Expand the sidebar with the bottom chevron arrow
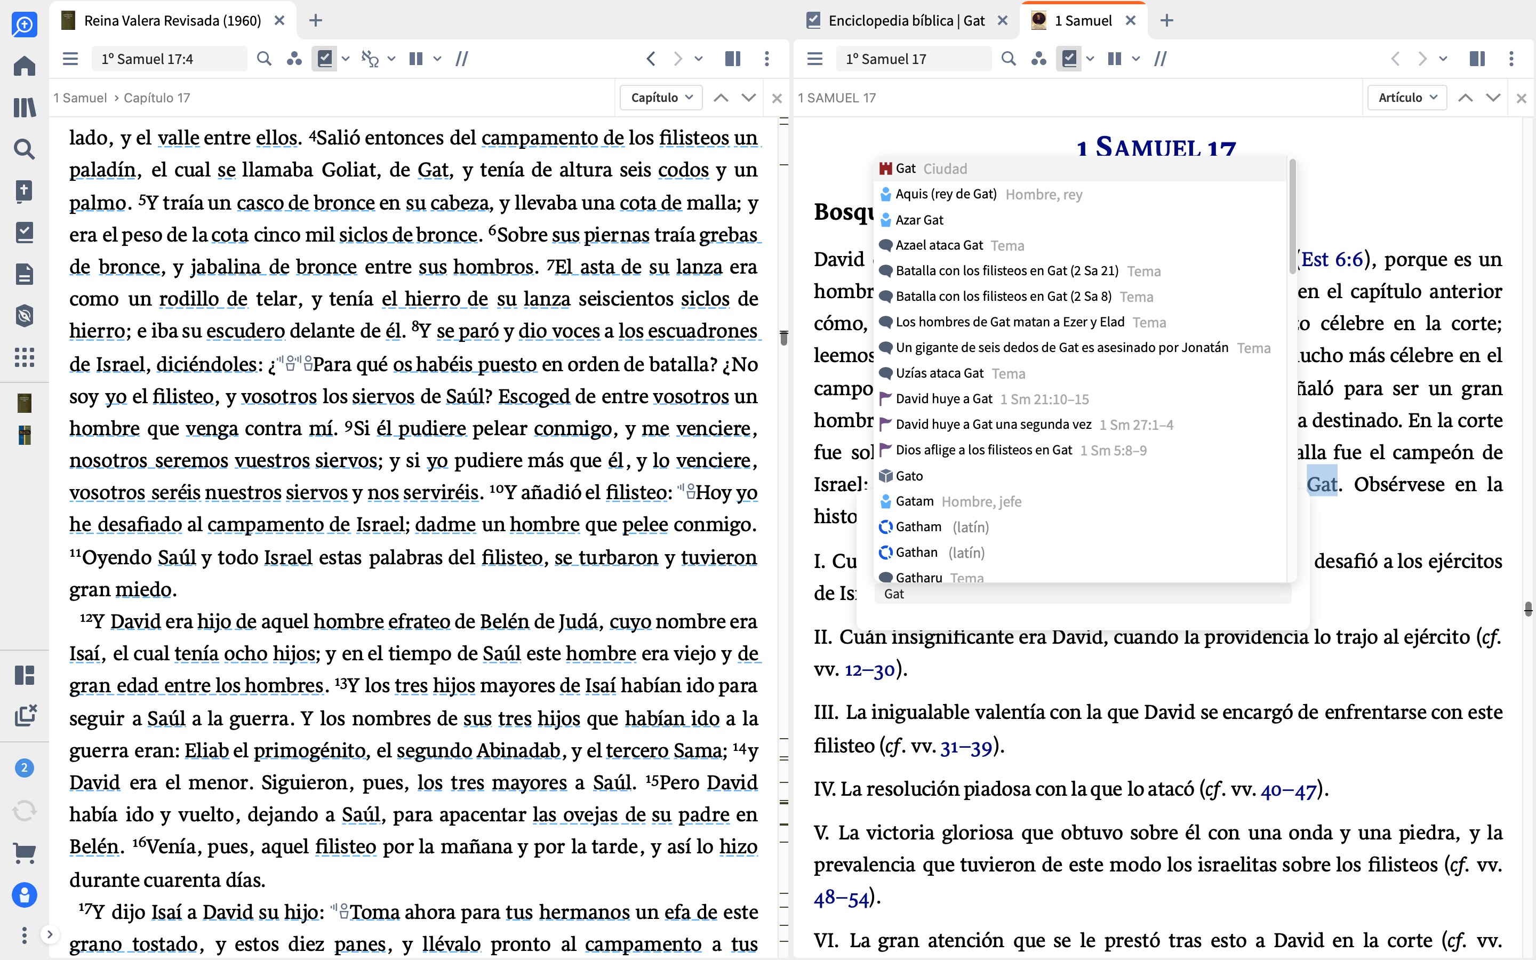 [50, 934]
